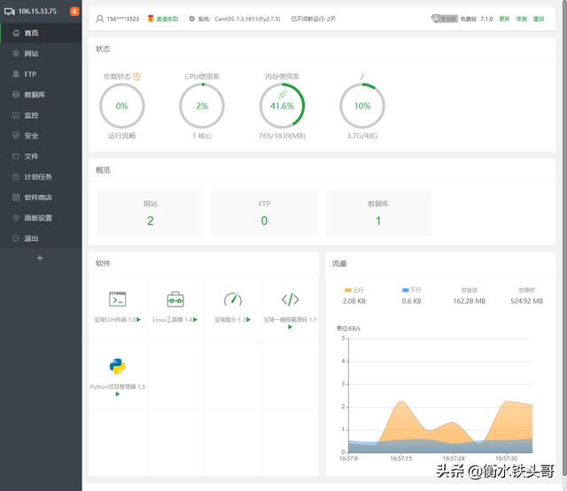Click the 免费版 7.1.0 version text
The width and height of the screenshot is (567, 491).
point(477,19)
